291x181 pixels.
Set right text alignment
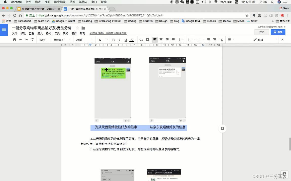(x=167, y=40)
